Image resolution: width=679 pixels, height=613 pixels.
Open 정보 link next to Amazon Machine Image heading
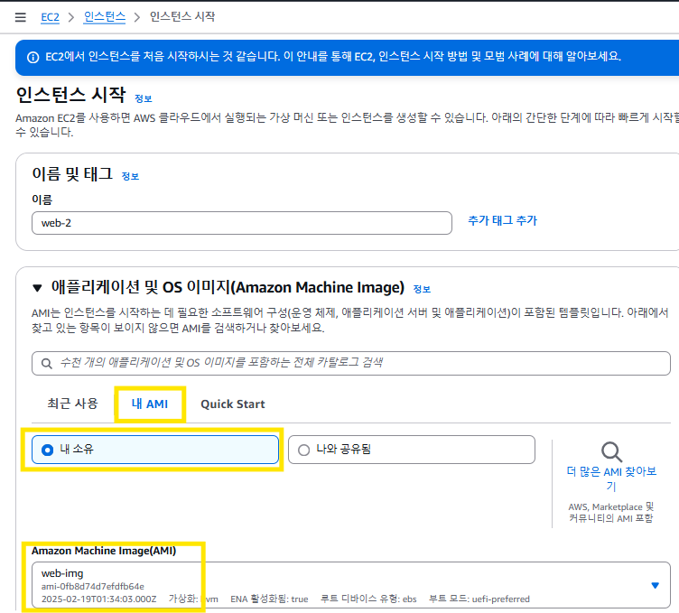[422, 289]
